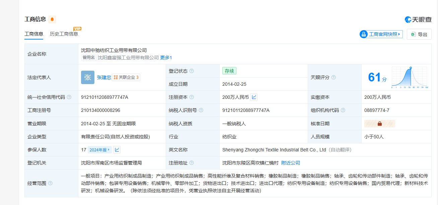The width and height of the screenshot is (438, 205).
Task: Open registered capital trend chart icon
Action: tap(254, 97)
